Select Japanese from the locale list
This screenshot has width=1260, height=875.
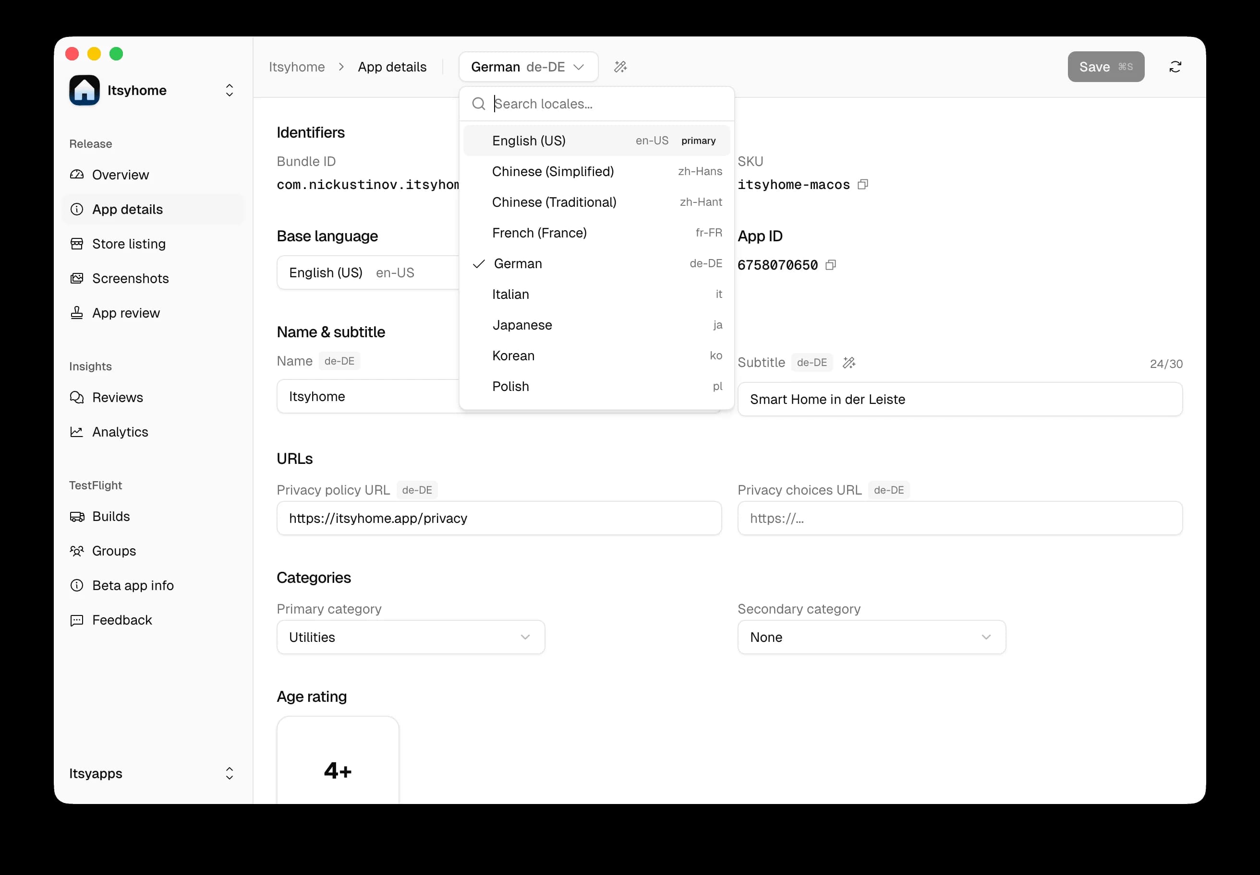(596, 325)
